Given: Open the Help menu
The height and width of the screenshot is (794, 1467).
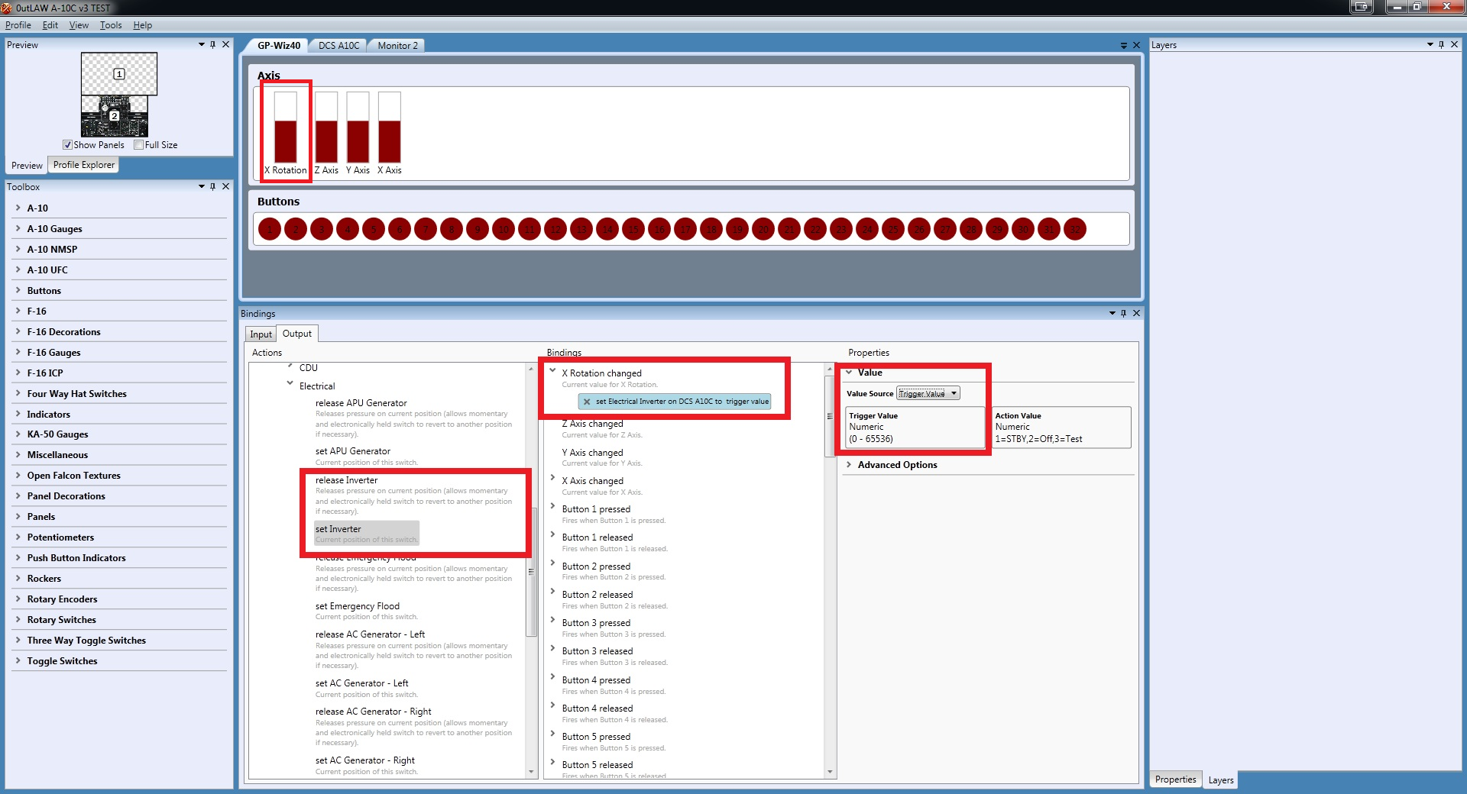Looking at the screenshot, I should (143, 25).
